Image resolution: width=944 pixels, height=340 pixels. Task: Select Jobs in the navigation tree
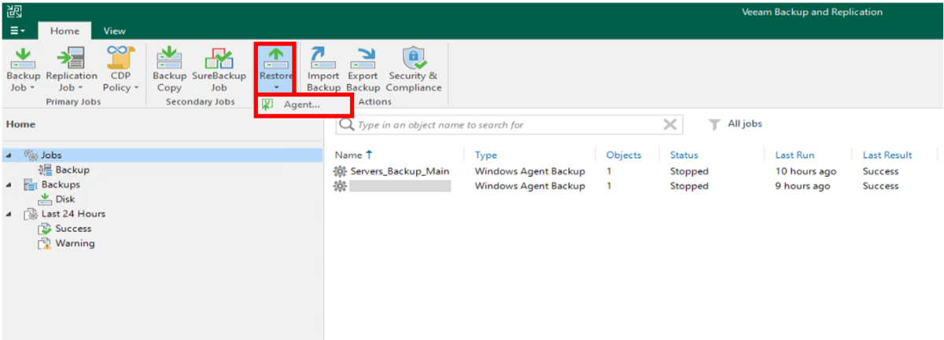click(52, 155)
